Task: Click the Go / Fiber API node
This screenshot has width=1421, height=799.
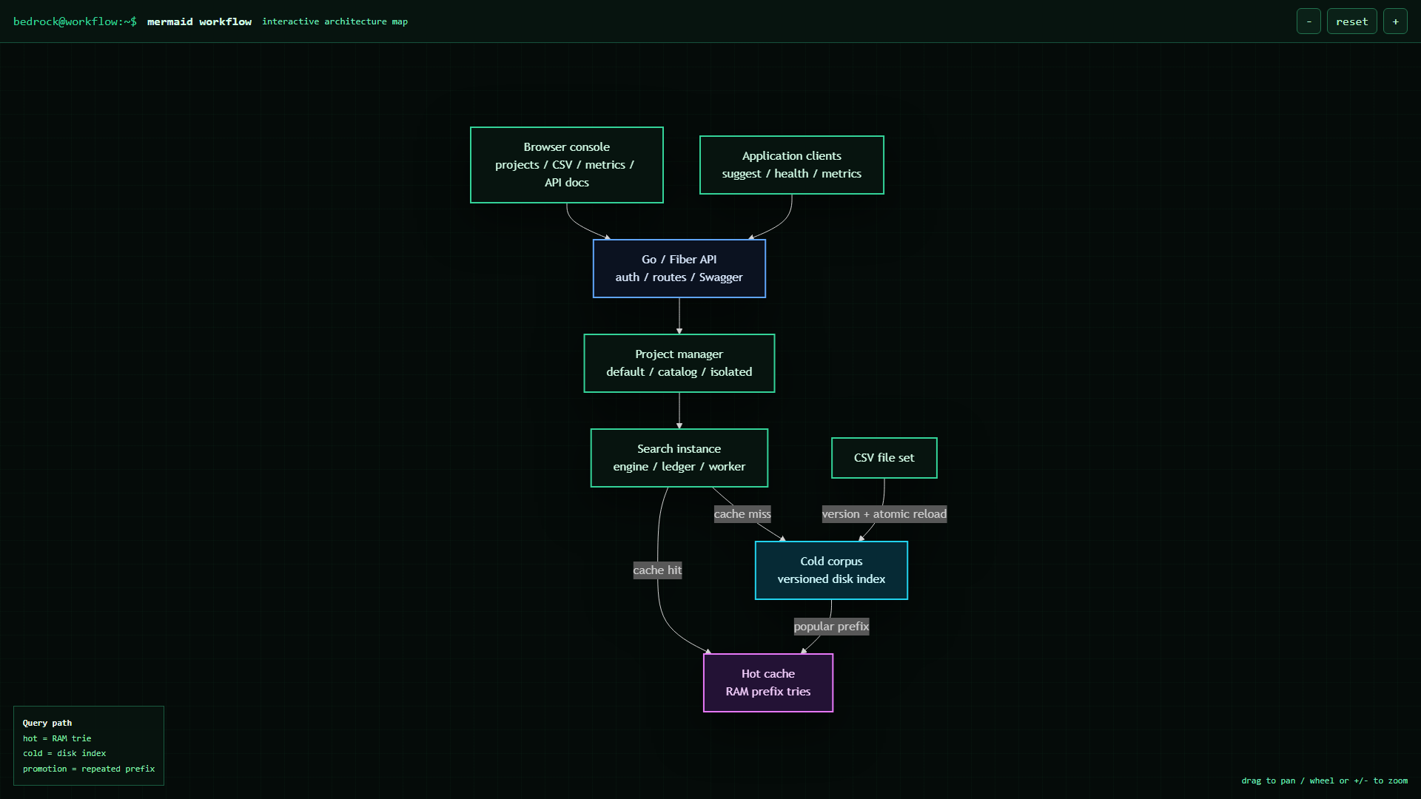Action: (x=679, y=269)
